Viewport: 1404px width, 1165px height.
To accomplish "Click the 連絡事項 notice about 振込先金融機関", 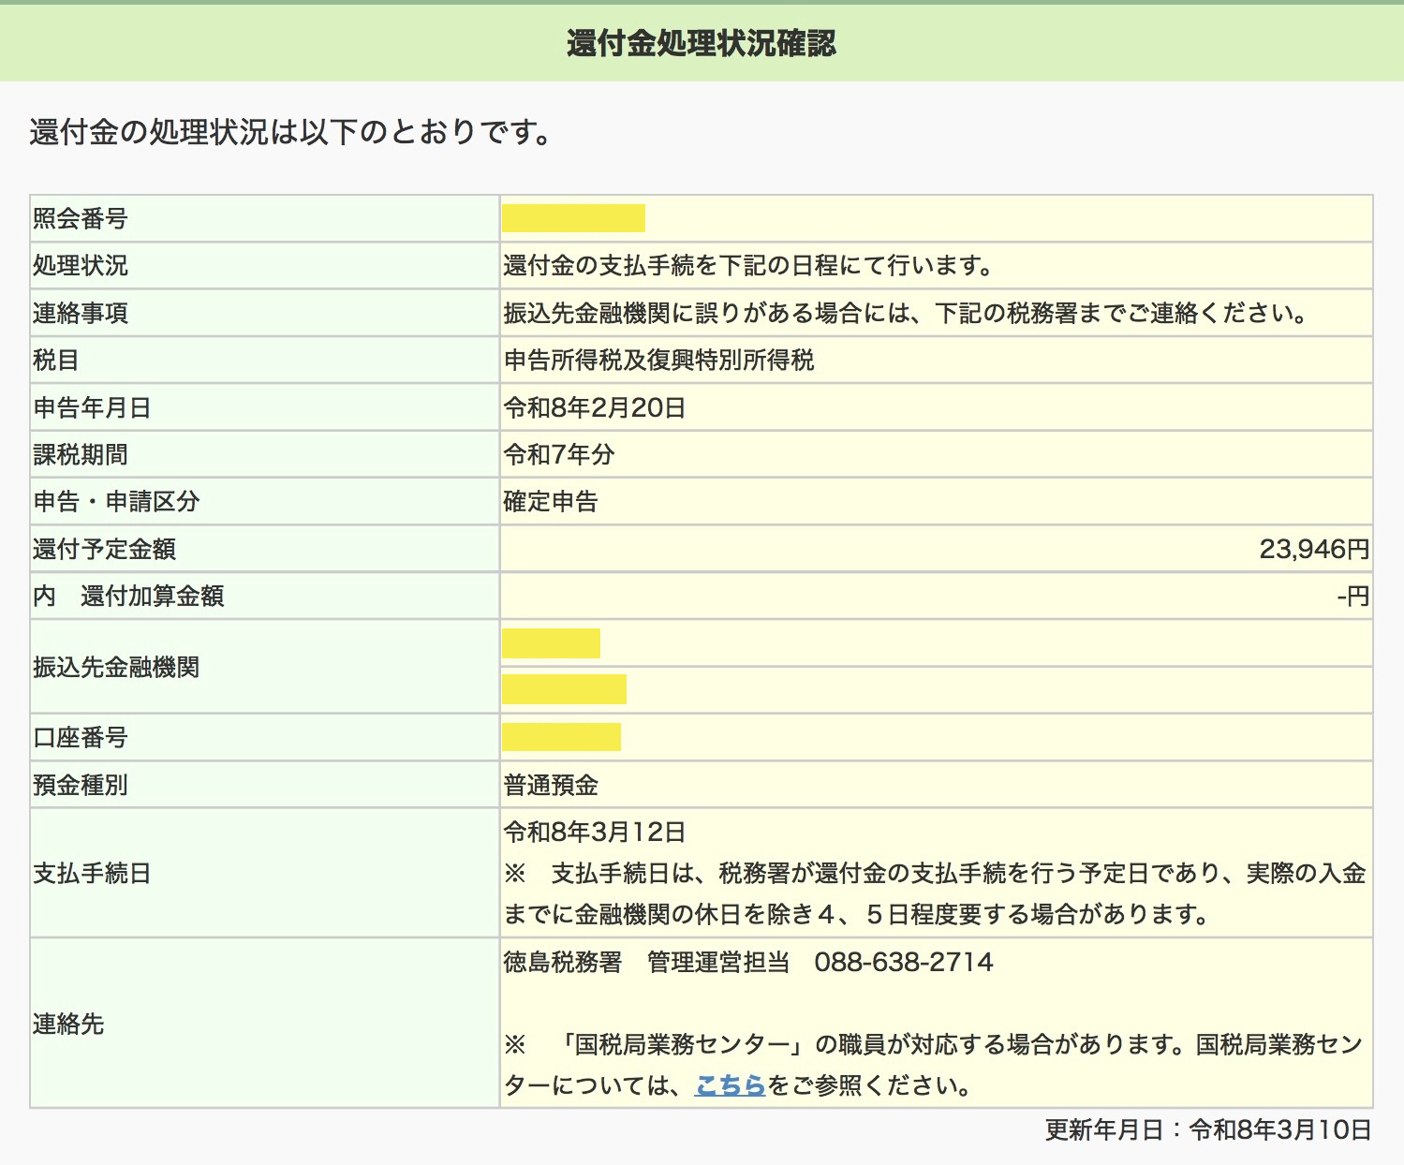I will pos(905,313).
